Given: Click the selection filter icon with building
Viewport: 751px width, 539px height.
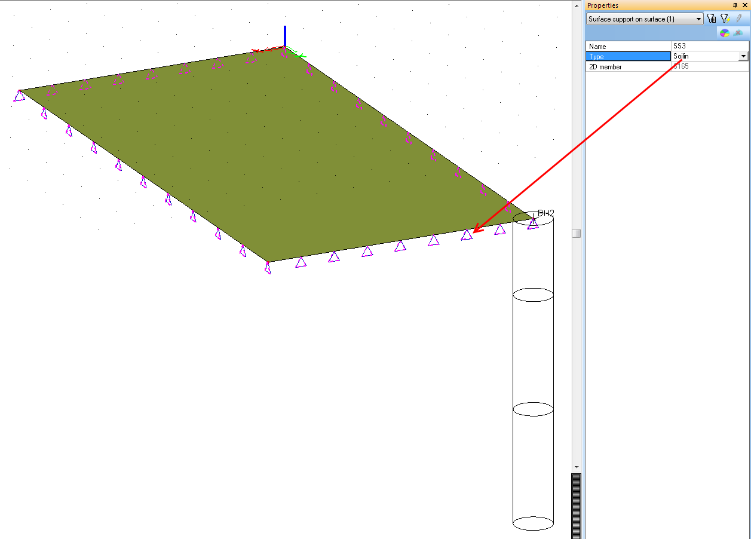Looking at the screenshot, I should click(711, 19).
